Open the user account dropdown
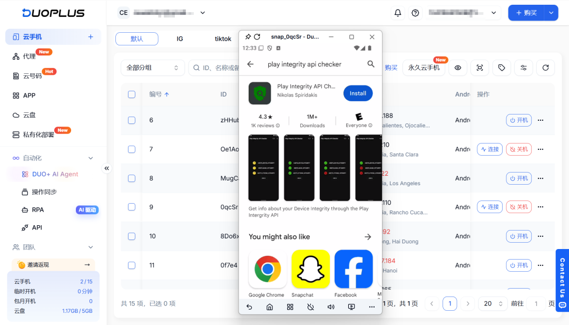Screen dimensions: 569x325 point(494,13)
